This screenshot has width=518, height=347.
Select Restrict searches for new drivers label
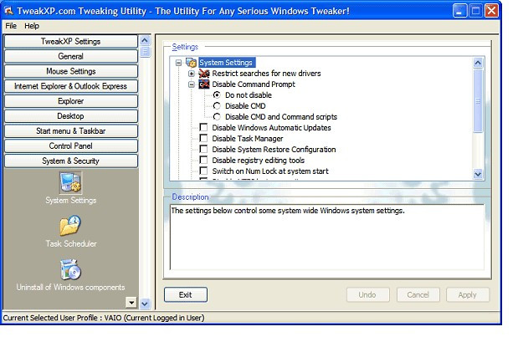(x=266, y=74)
